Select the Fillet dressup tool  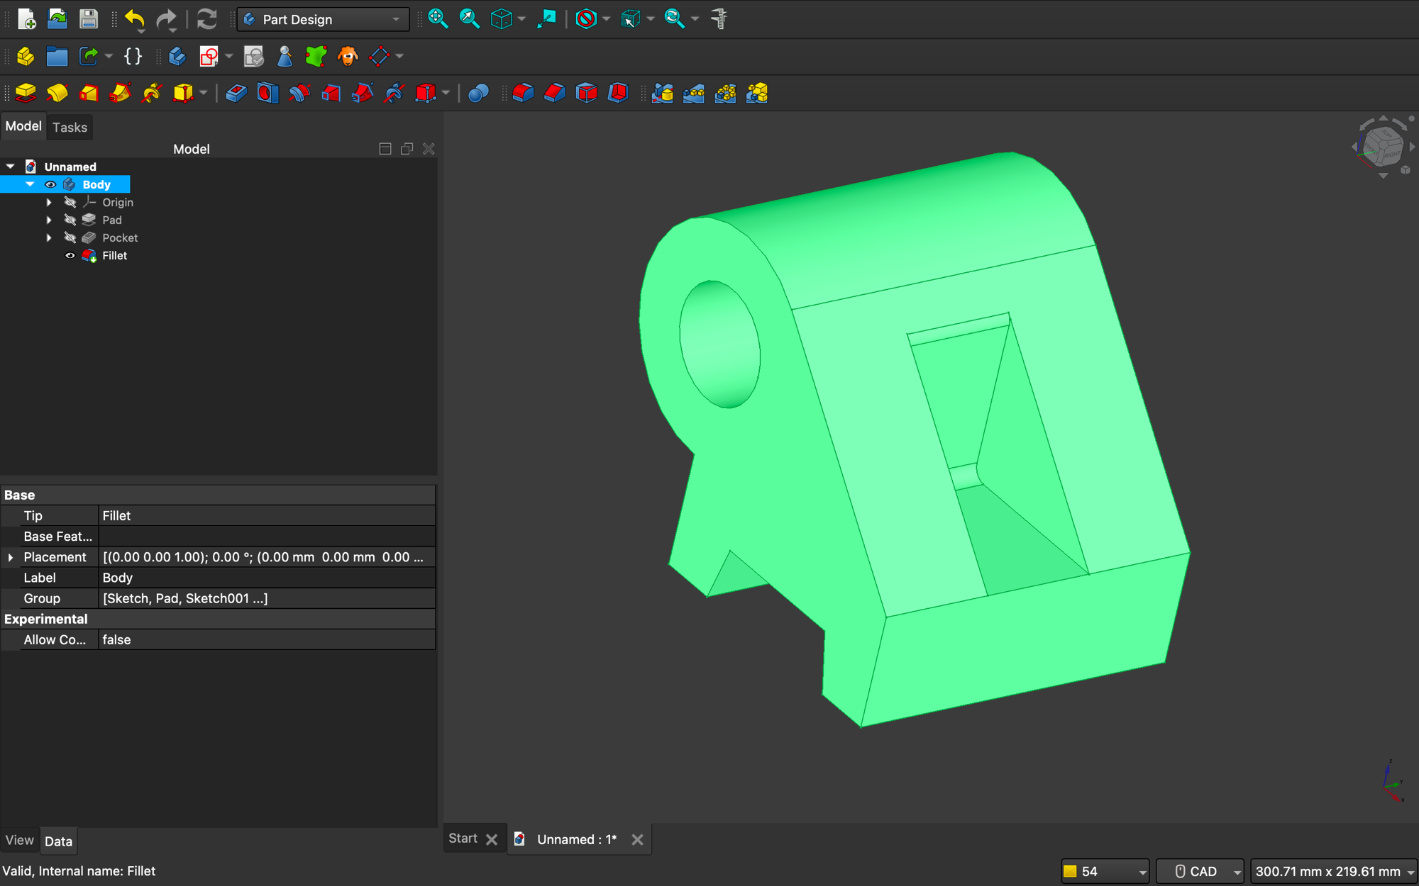(x=522, y=93)
